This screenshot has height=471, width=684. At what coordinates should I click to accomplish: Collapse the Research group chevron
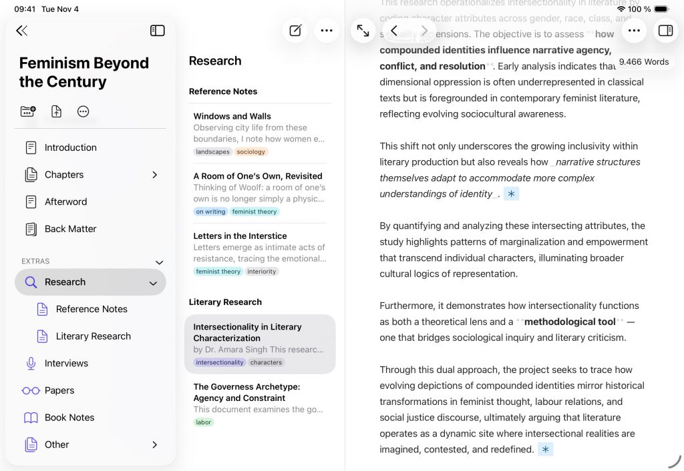click(x=153, y=283)
